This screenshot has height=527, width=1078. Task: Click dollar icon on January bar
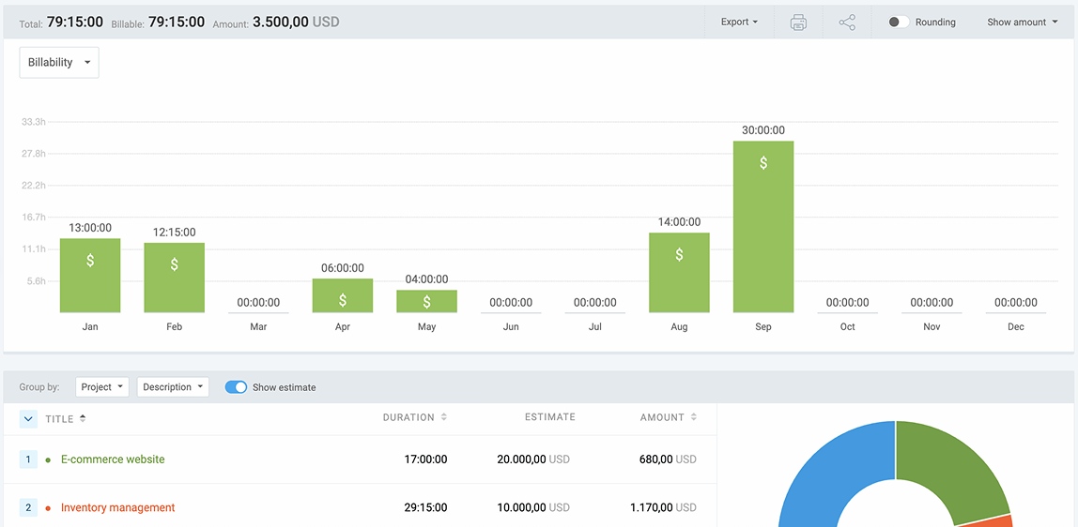click(90, 261)
